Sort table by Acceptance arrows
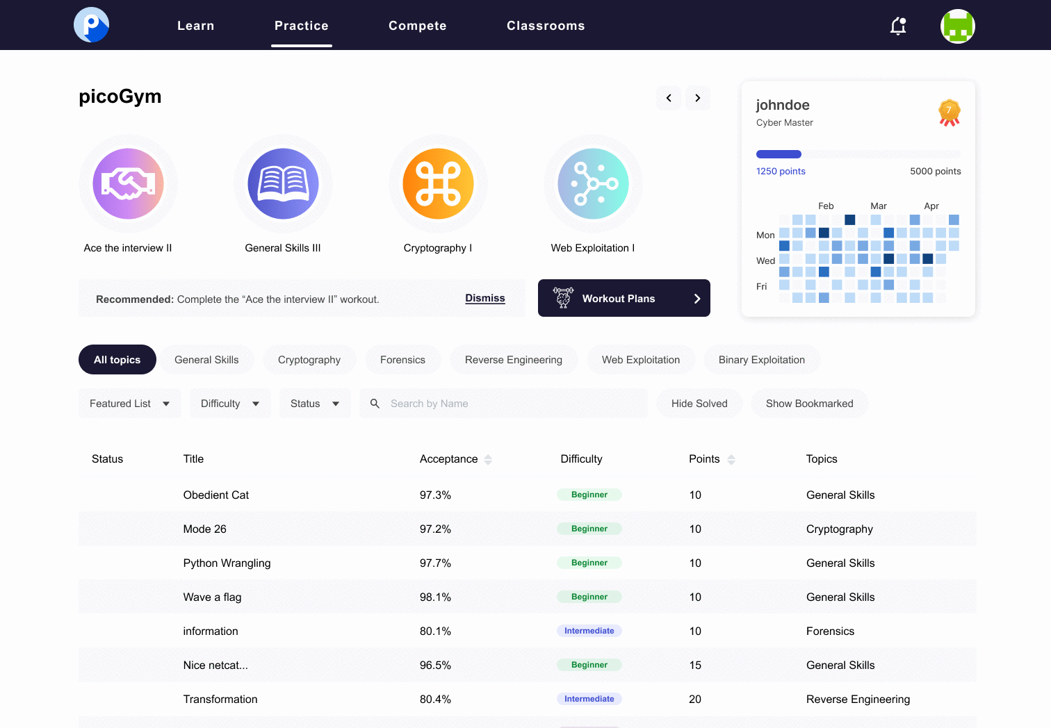This screenshot has height=728, width=1051. tap(488, 459)
